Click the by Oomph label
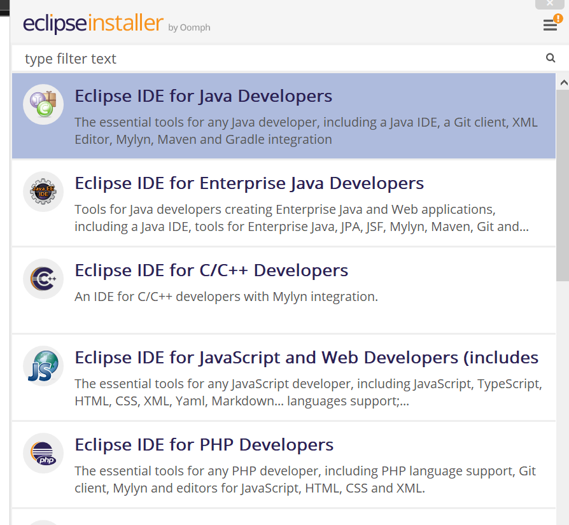 pos(188,28)
